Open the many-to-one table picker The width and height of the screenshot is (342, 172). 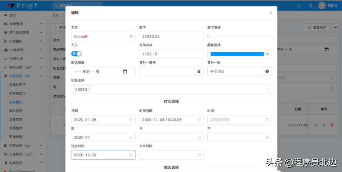(199, 72)
